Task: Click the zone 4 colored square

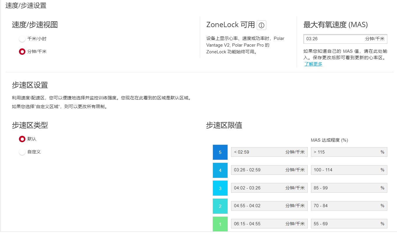Action: coord(220,170)
